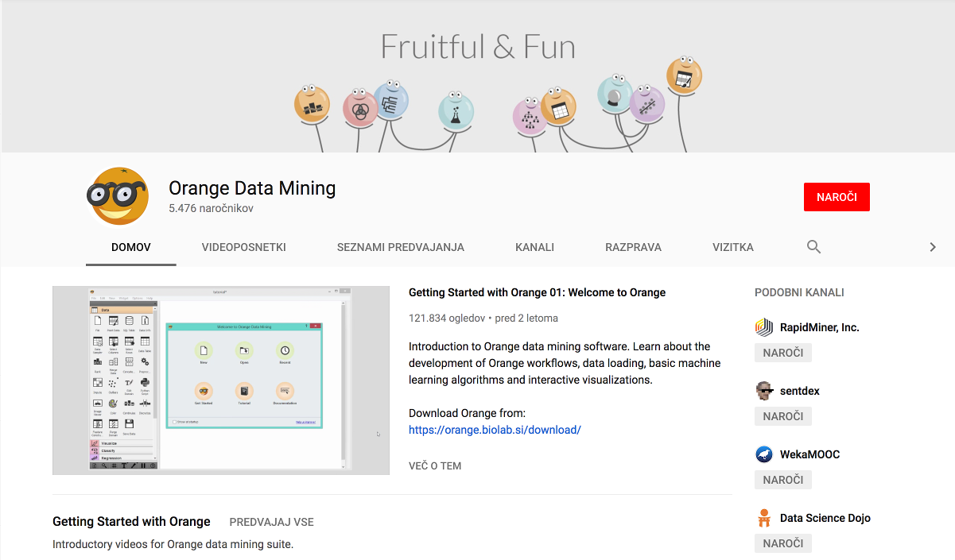The image size is (955, 560).
Task: Subscribe with the red NAROČI button
Action: (837, 197)
